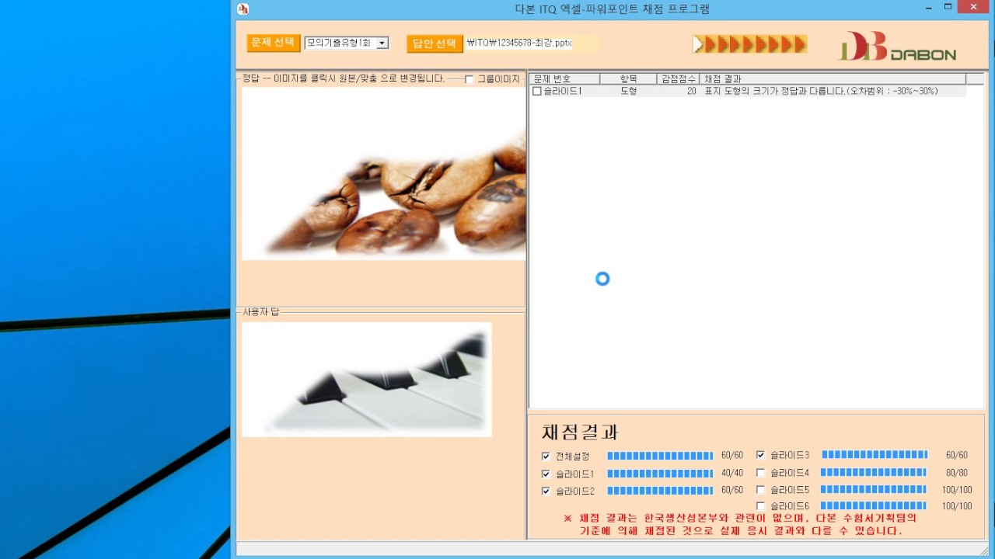Select the 표지 도형의 크기 result message
The height and width of the screenshot is (559, 995).
pyautogui.click(x=821, y=91)
